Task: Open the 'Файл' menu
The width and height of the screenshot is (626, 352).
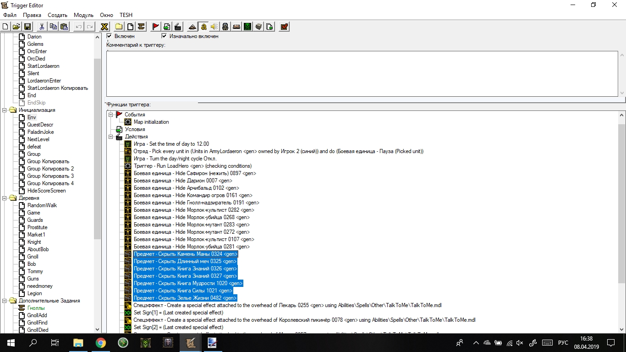Action: [x=10, y=15]
